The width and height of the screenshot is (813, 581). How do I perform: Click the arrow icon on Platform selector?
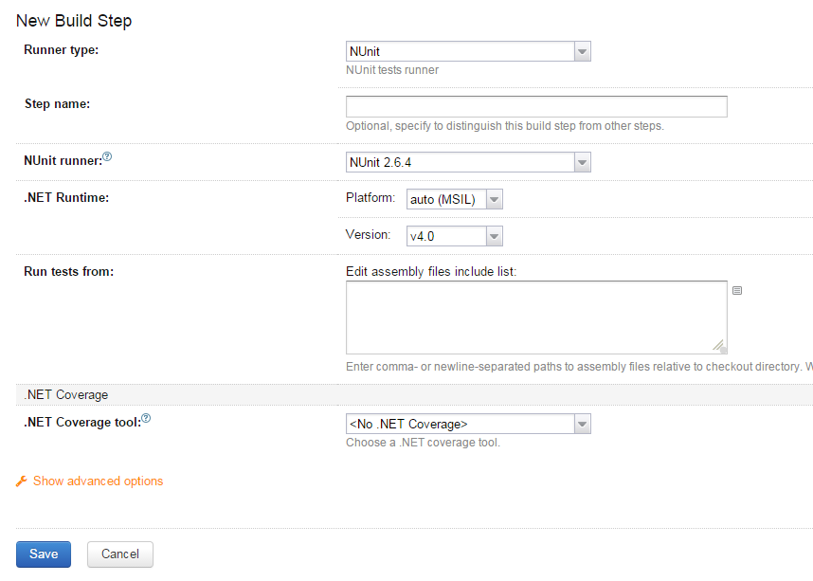tap(494, 199)
